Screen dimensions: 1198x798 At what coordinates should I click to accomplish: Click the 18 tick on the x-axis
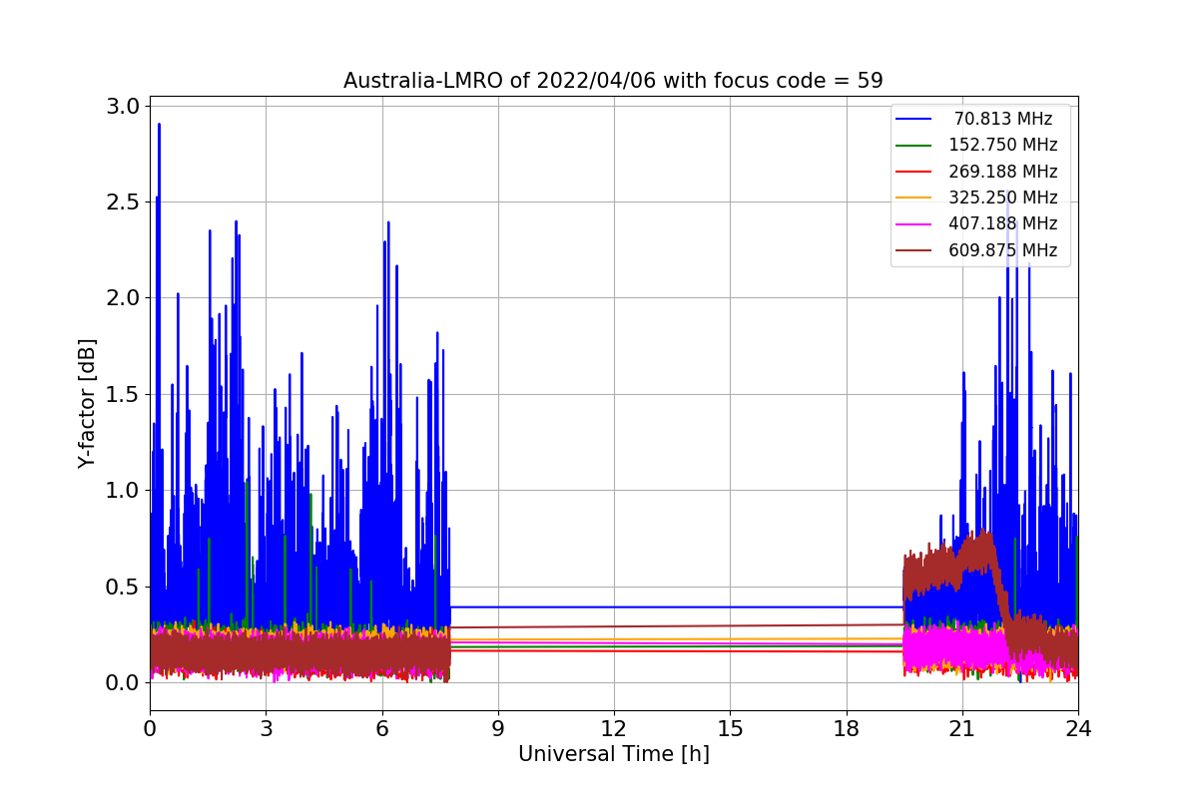tap(846, 728)
